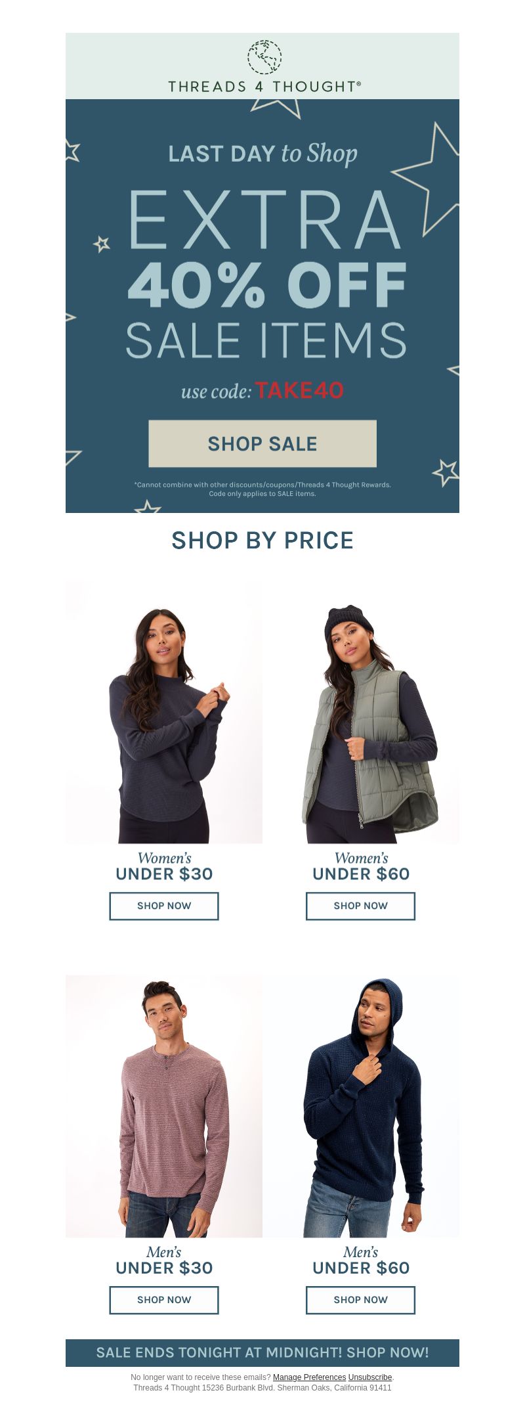
Task: Click the Men's Under $60 label
Action: [x=361, y=1261]
